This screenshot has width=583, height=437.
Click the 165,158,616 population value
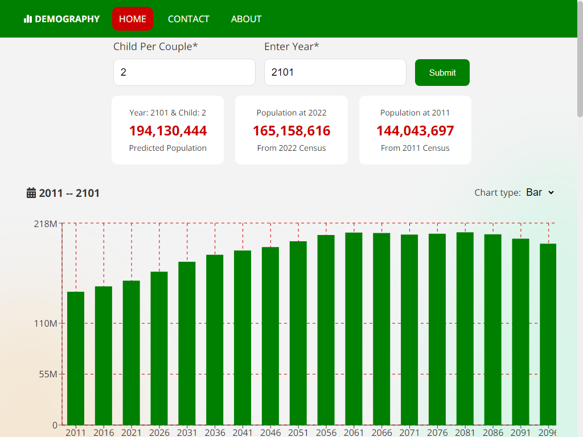[x=291, y=131]
